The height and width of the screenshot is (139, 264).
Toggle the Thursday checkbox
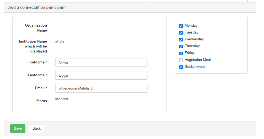coord(181,46)
